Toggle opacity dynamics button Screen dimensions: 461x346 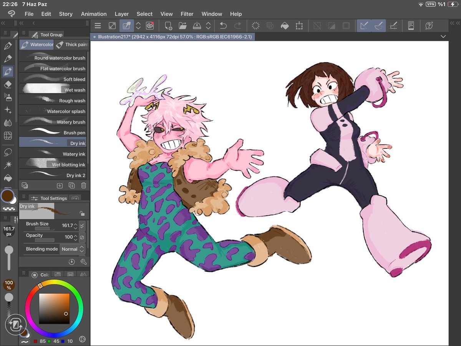coord(82,237)
